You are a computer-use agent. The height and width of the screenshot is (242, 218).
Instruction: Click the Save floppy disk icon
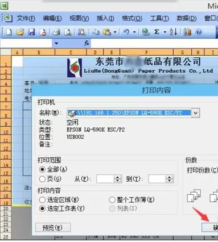click(x=31, y=32)
